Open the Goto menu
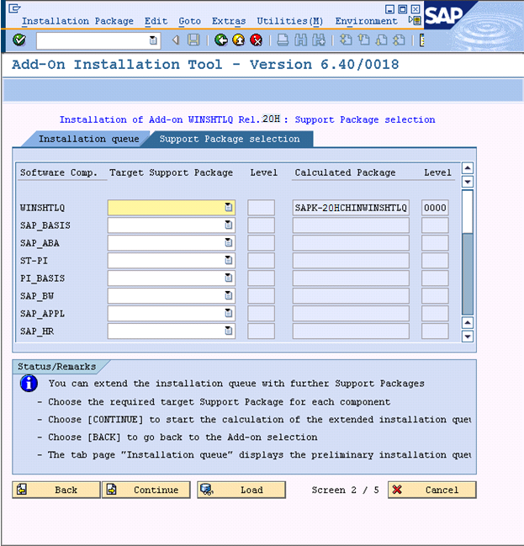Screen dimensions: 524x546 [x=190, y=21]
